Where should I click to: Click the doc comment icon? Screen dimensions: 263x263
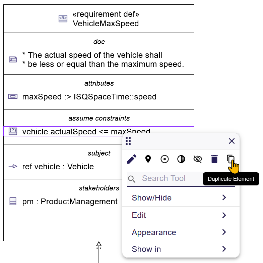(x=13, y=59)
